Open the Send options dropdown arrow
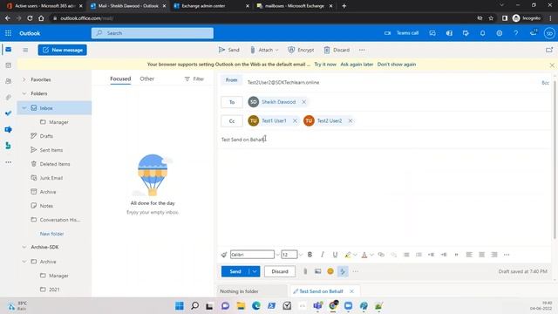The width and height of the screenshot is (558, 314). (x=255, y=271)
